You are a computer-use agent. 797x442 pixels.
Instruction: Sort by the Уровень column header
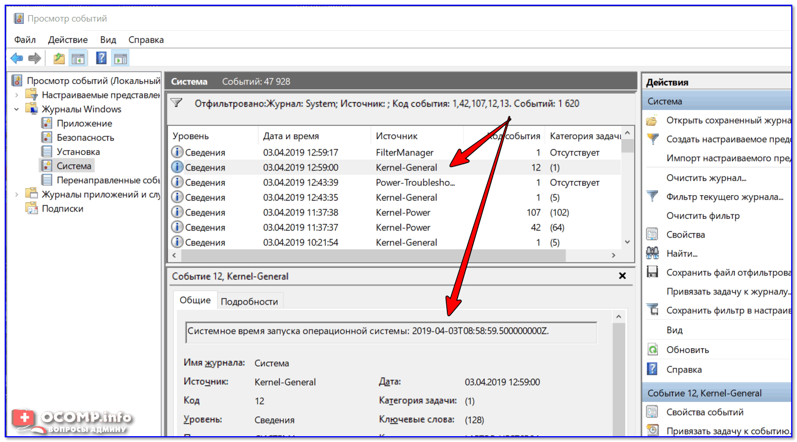[x=214, y=136]
